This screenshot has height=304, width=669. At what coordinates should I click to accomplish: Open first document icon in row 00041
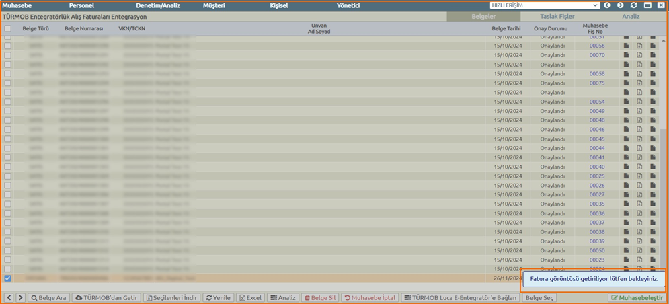coord(627,157)
